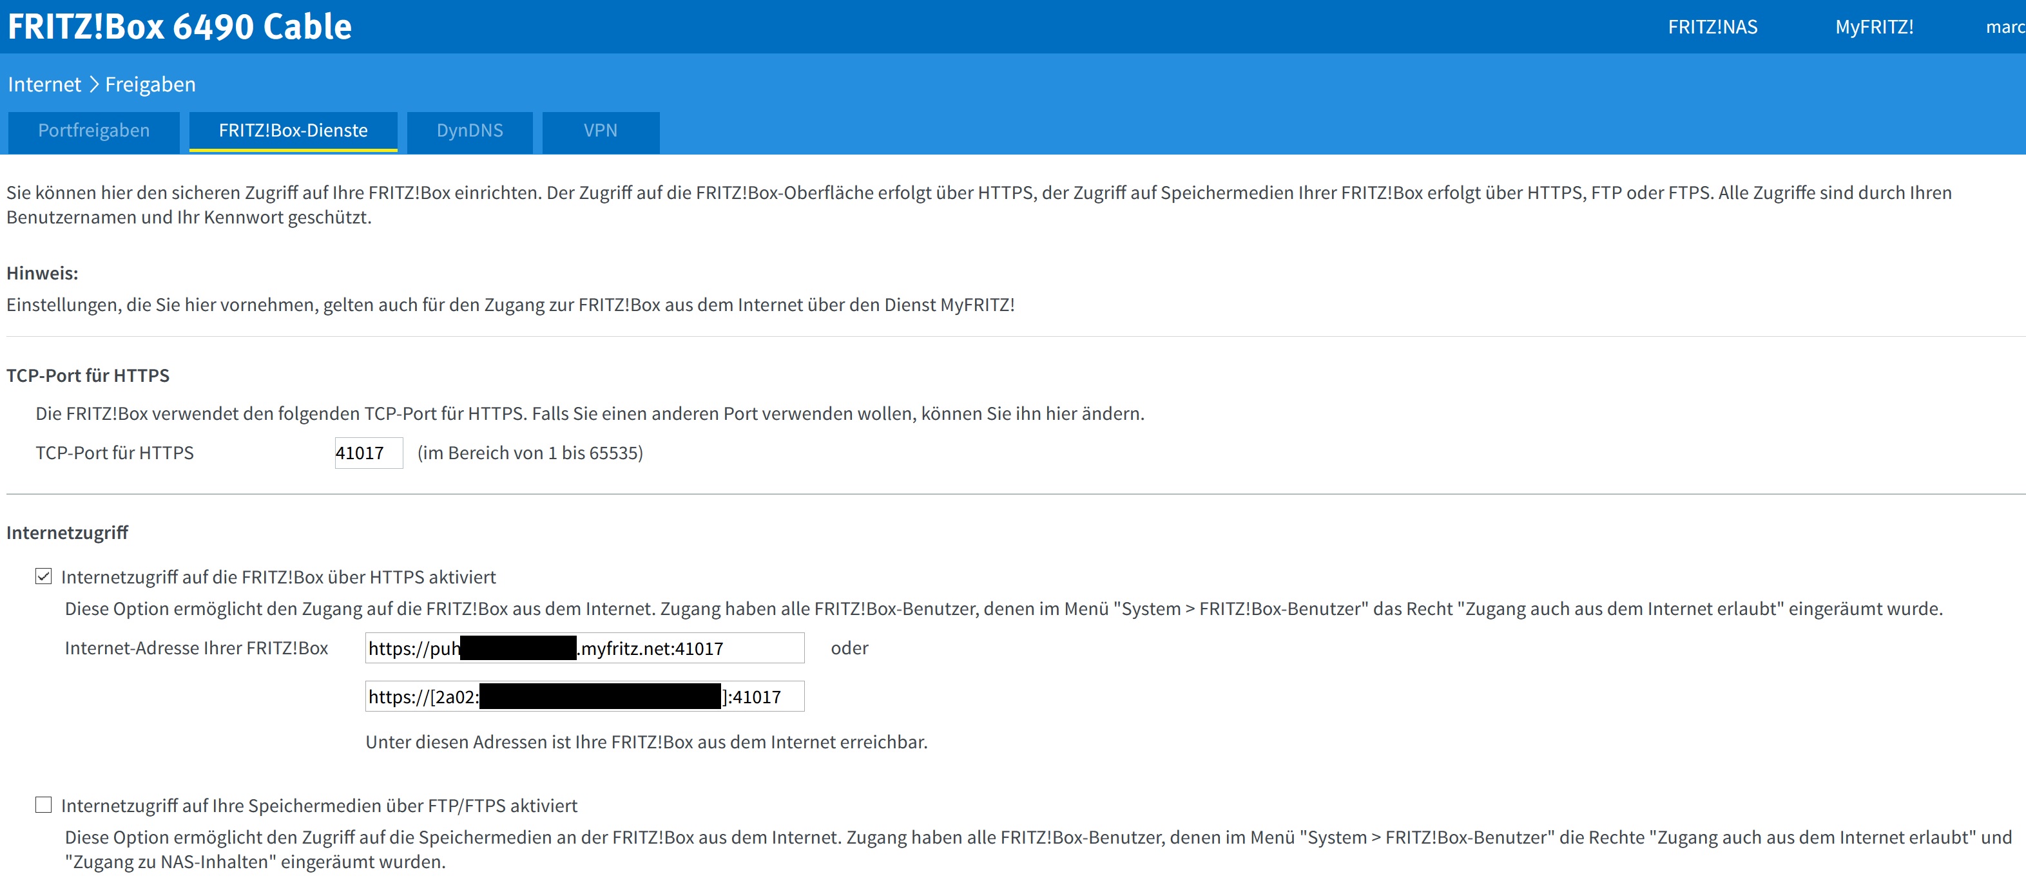The height and width of the screenshot is (890, 2026).
Task: Go to Internet in the breadcrumb
Action: (x=44, y=84)
